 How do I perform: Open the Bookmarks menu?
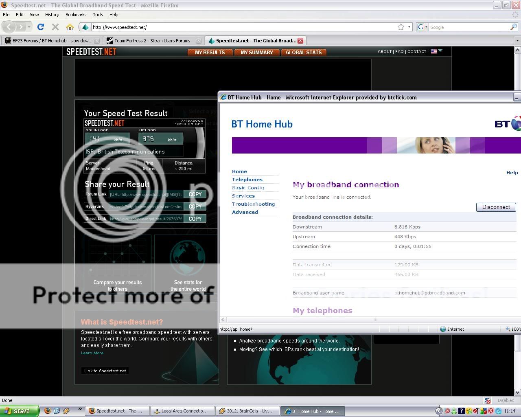(76, 15)
